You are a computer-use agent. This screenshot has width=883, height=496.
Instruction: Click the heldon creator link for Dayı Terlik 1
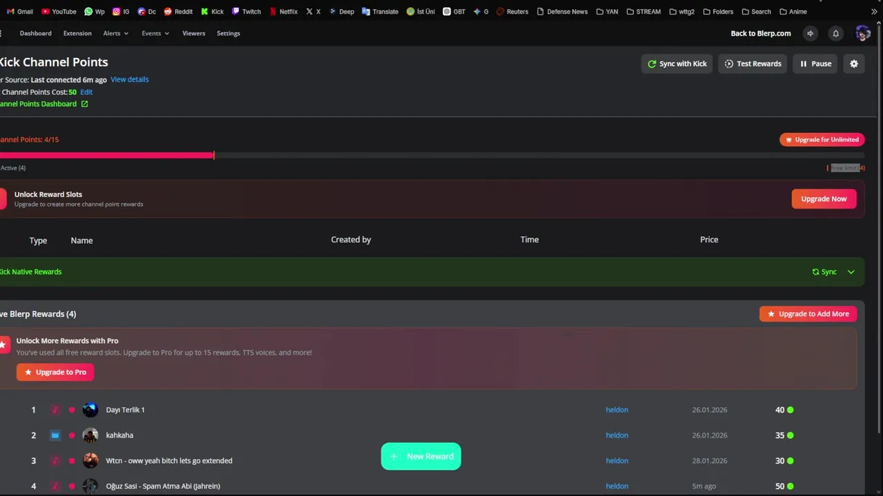[x=617, y=410]
